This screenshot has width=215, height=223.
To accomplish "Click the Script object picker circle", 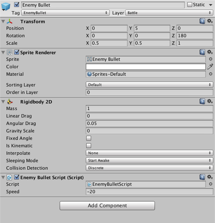I will 210,184.
